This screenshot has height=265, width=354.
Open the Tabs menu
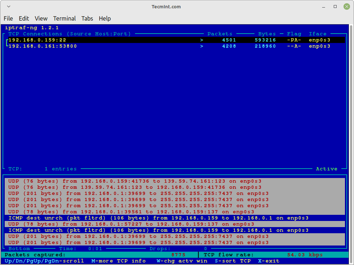pyautogui.click(x=87, y=18)
